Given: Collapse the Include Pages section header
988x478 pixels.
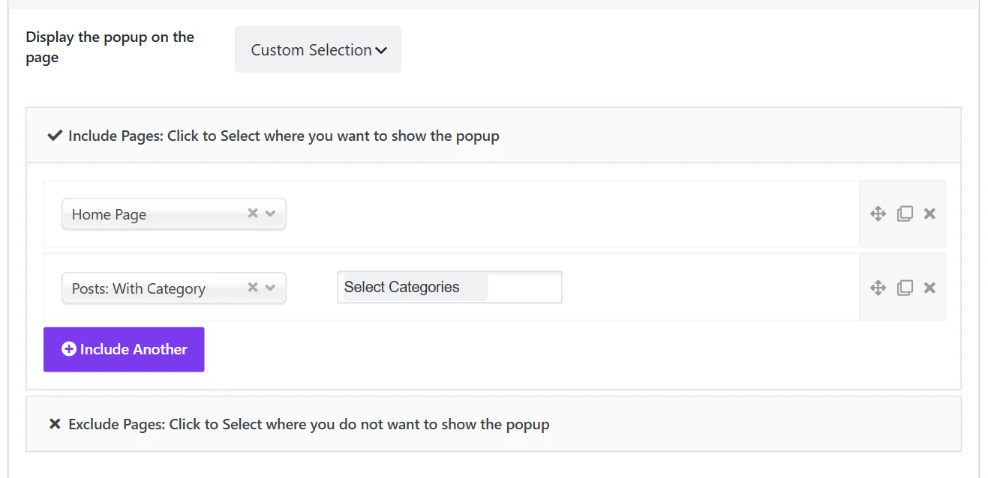Looking at the screenshot, I should pos(494,136).
